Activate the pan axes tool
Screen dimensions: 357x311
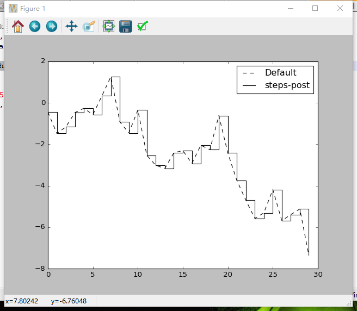[x=71, y=27]
